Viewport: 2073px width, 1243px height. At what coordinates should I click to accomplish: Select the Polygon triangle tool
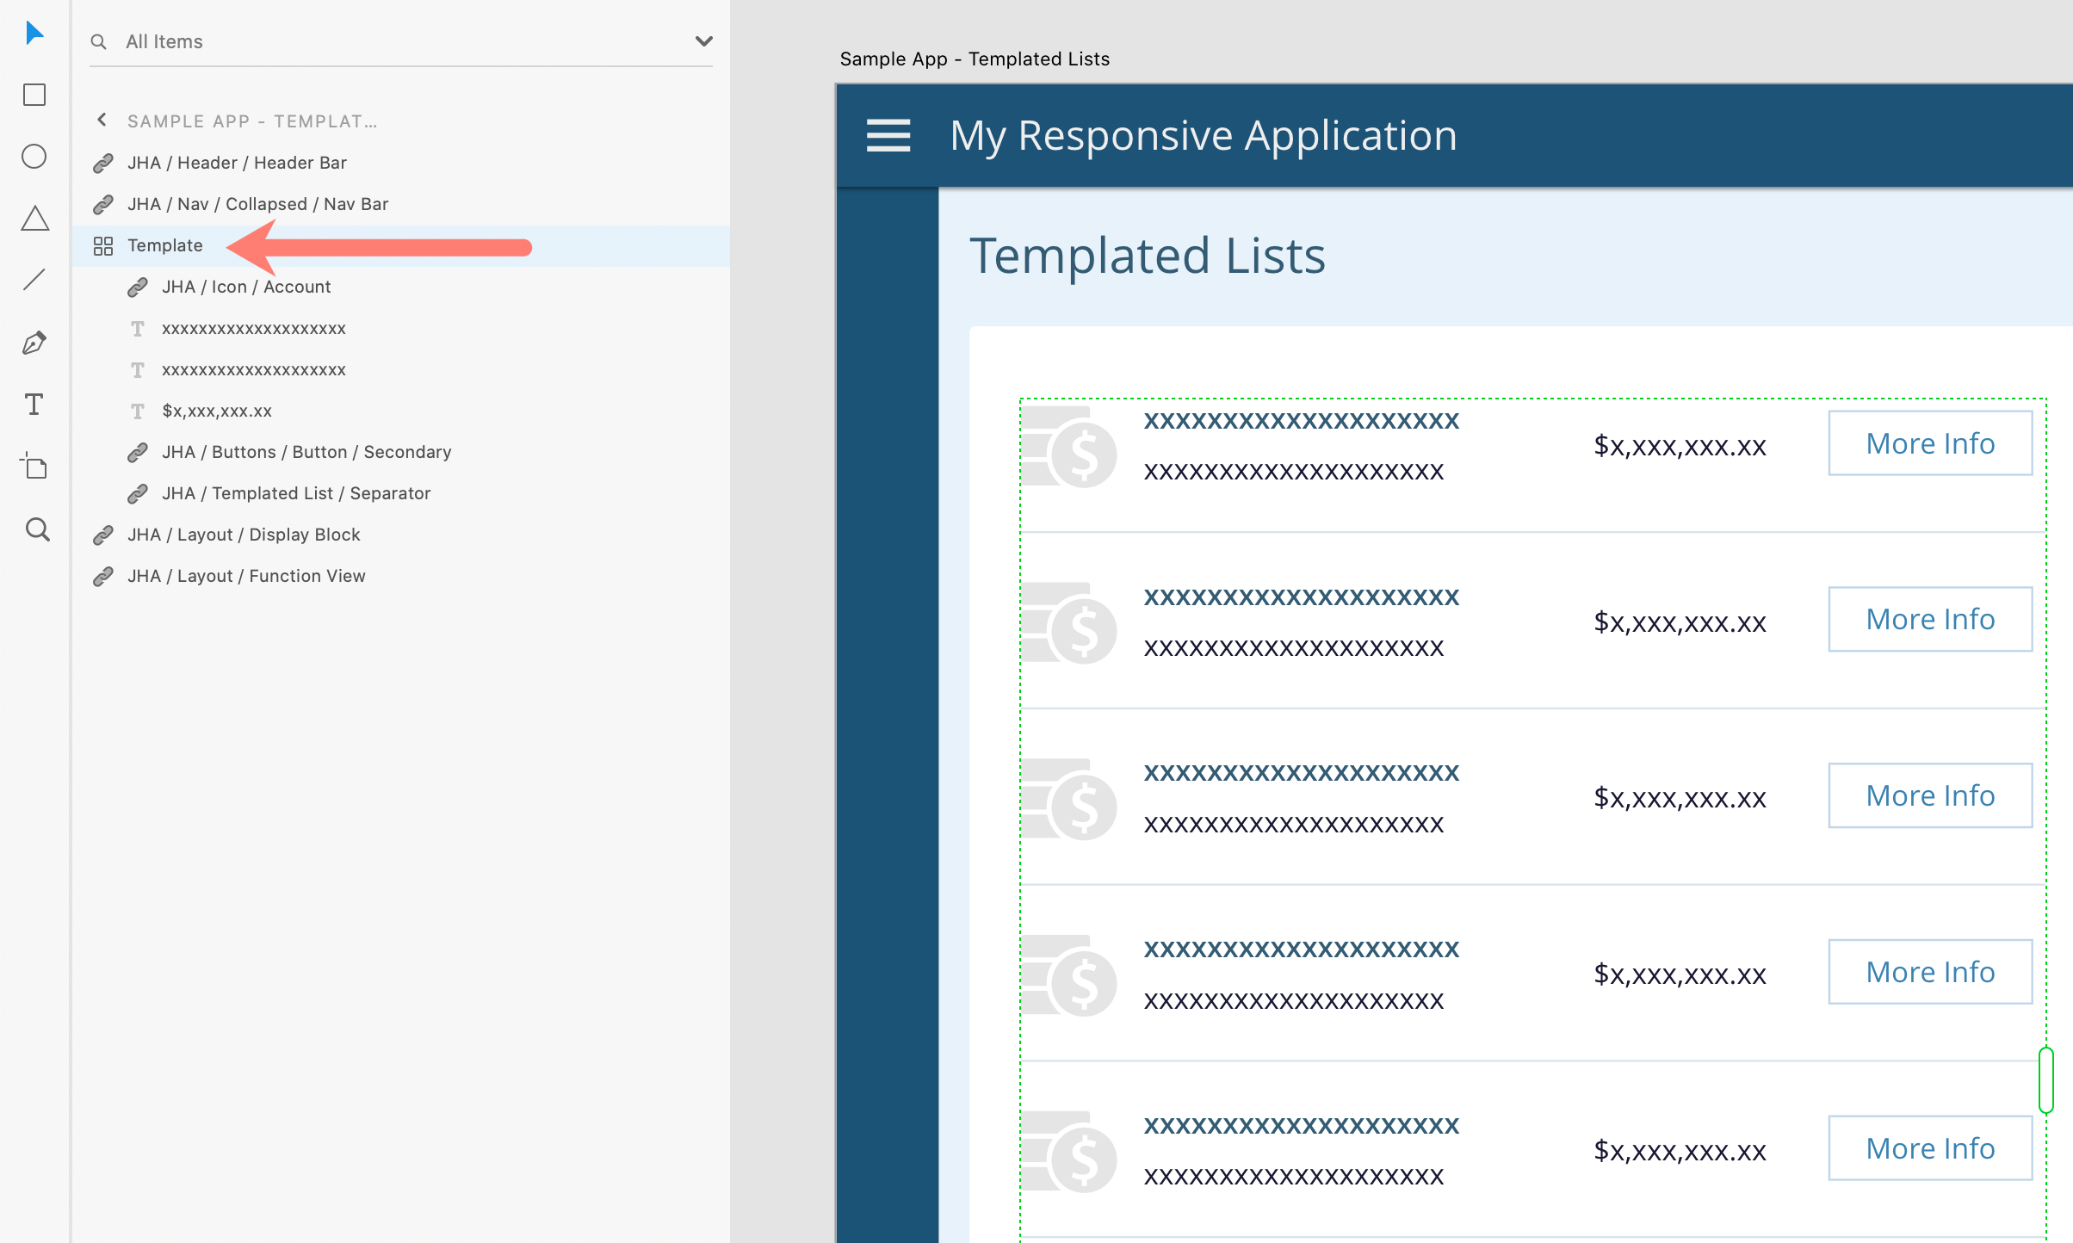click(34, 219)
